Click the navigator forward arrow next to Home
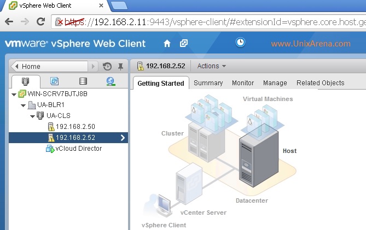 [93, 67]
